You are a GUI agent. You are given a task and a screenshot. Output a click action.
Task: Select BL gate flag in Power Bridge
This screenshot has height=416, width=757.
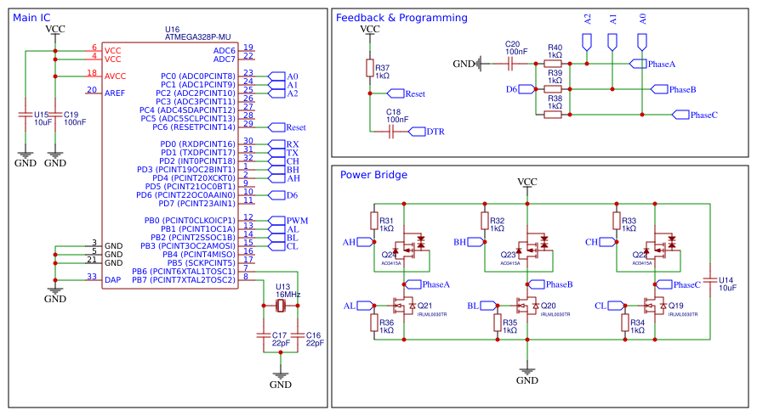click(x=489, y=306)
